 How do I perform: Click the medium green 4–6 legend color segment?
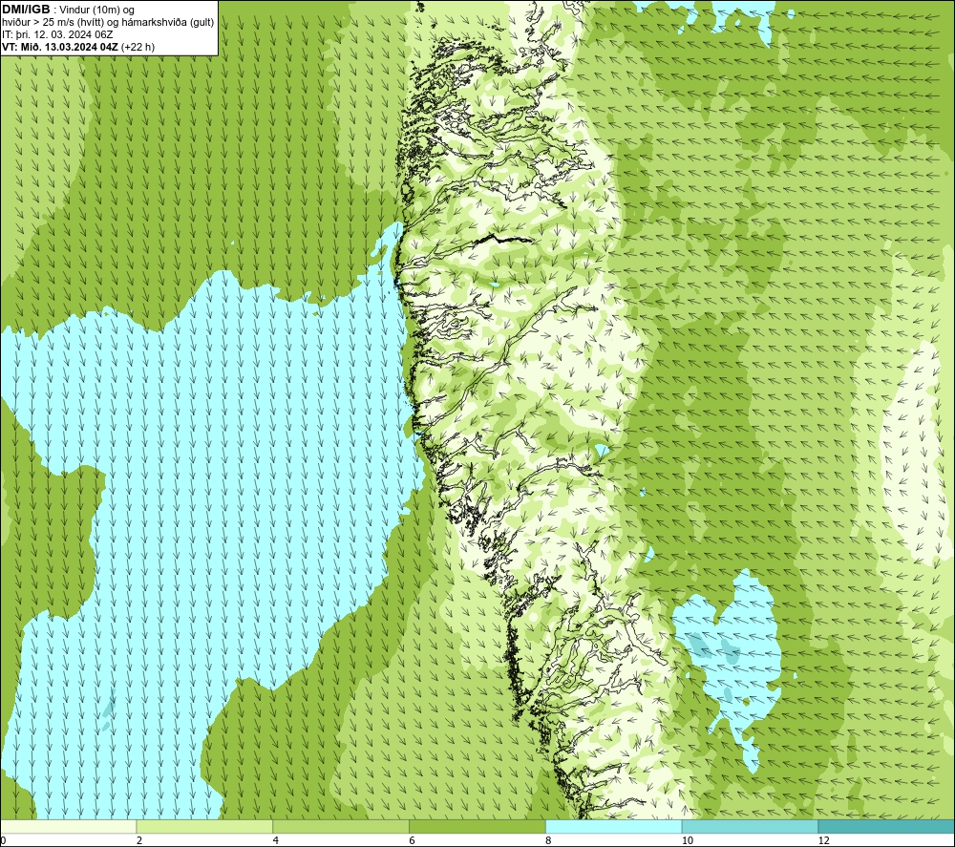tap(341, 826)
